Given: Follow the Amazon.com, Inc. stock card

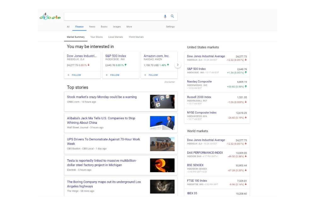Looking at the screenshot, I should (x=151, y=75).
